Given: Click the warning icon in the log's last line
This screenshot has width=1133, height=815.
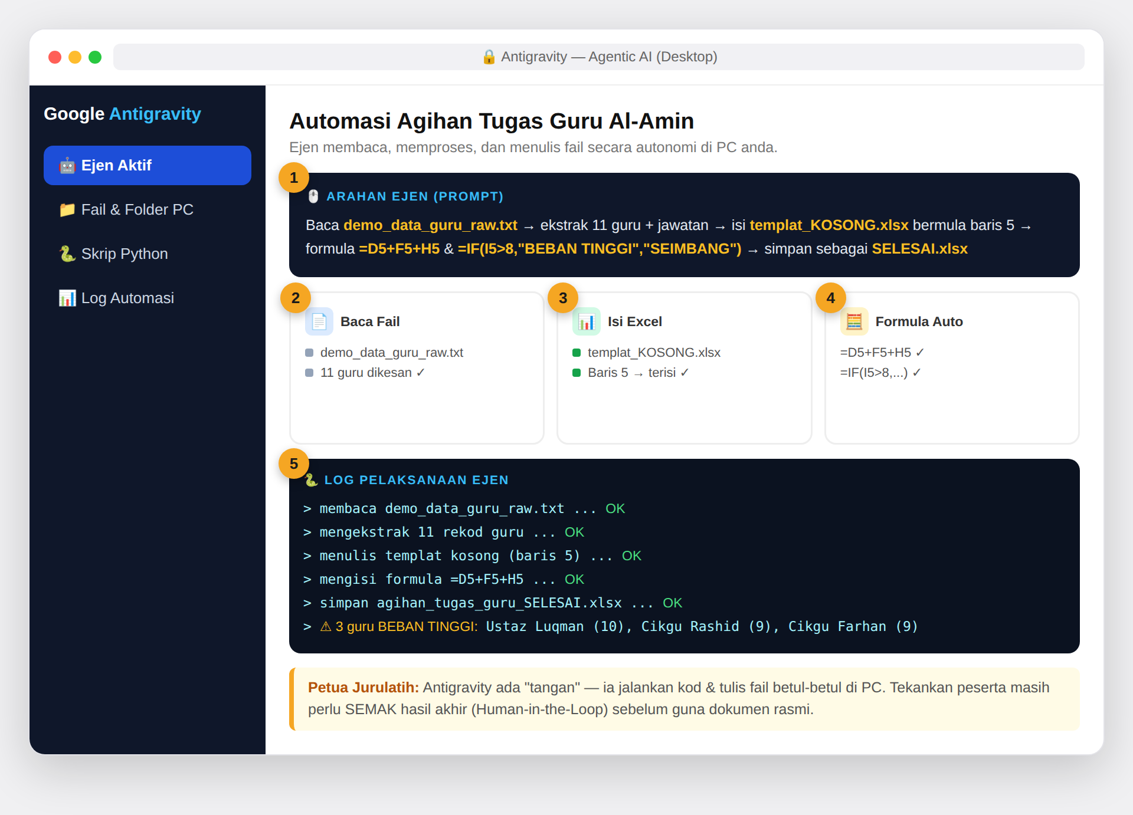Looking at the screenshot, I should (326, 626).
